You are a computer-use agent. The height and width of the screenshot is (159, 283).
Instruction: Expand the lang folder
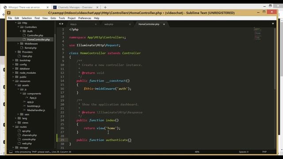click(x=16, y=118)
